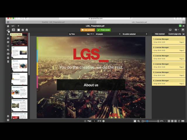Click fit to screen icon

coord(169,121)
